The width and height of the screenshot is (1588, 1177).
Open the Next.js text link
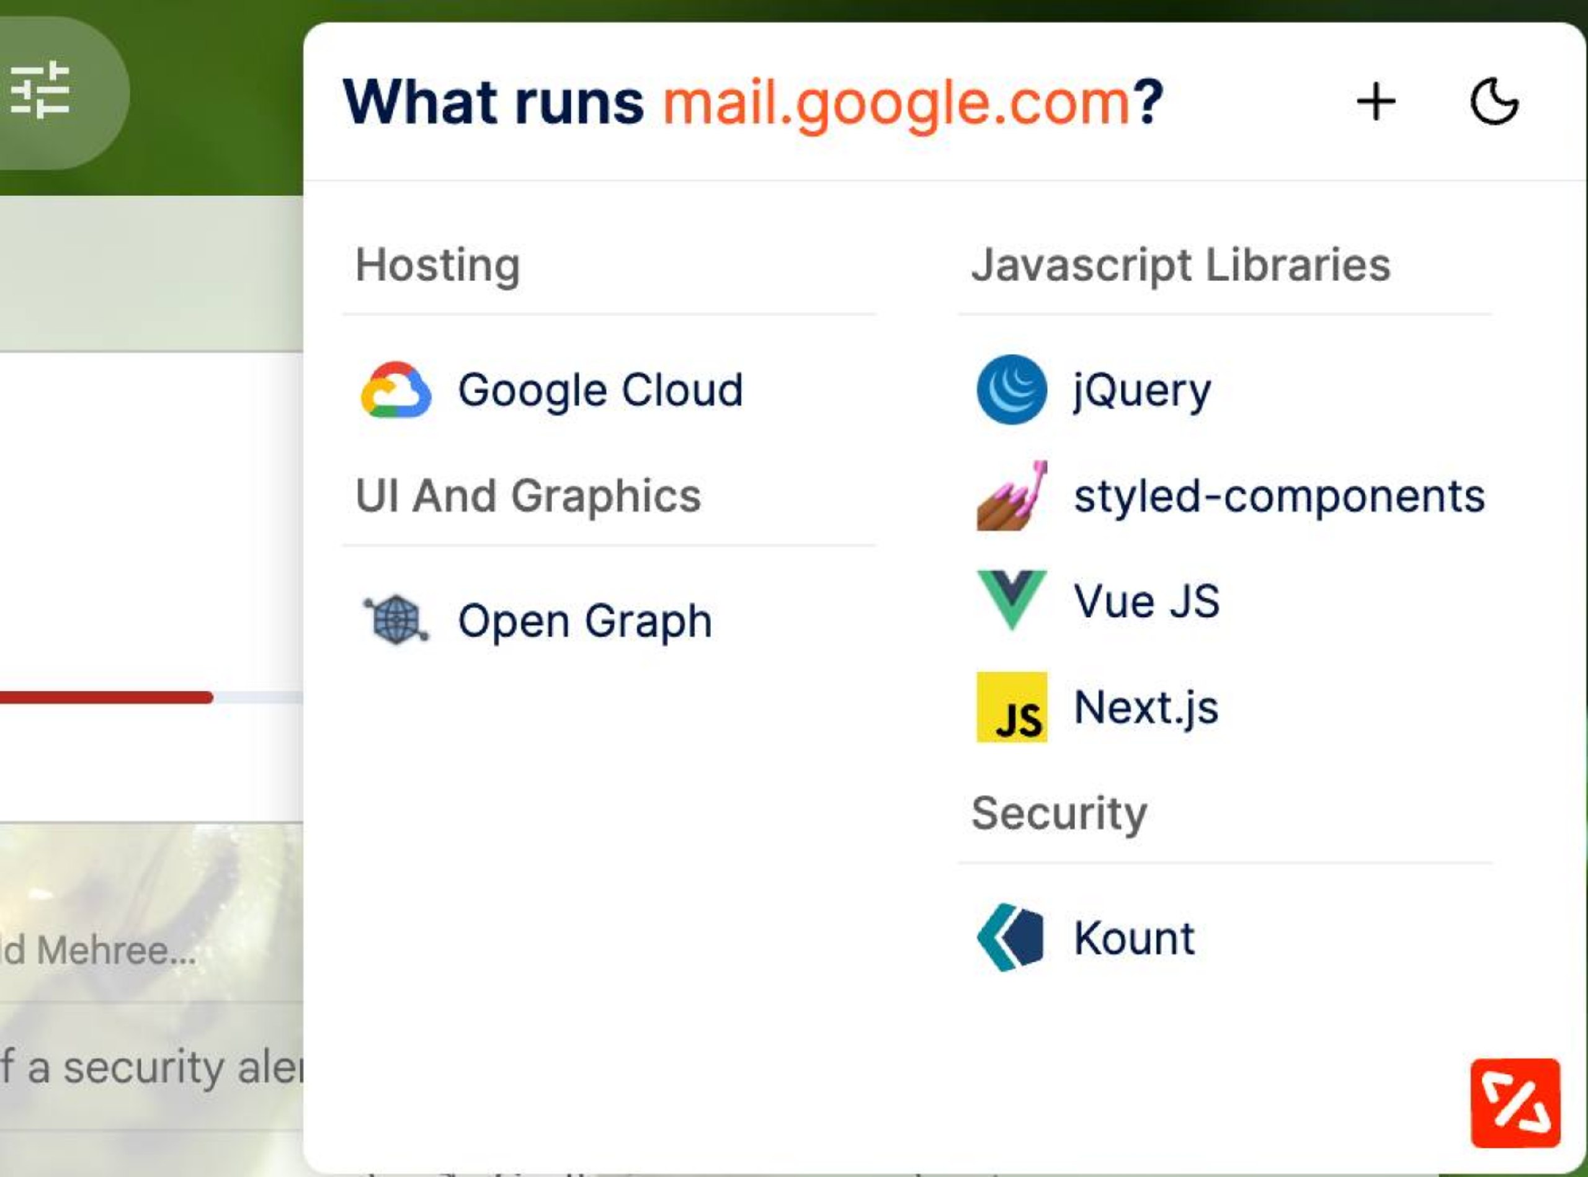point(1146,708)
